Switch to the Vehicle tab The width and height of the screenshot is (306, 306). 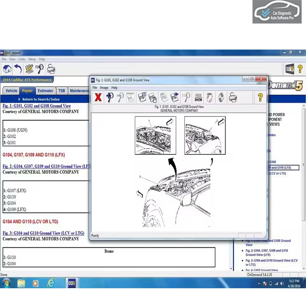click(11, 91)
